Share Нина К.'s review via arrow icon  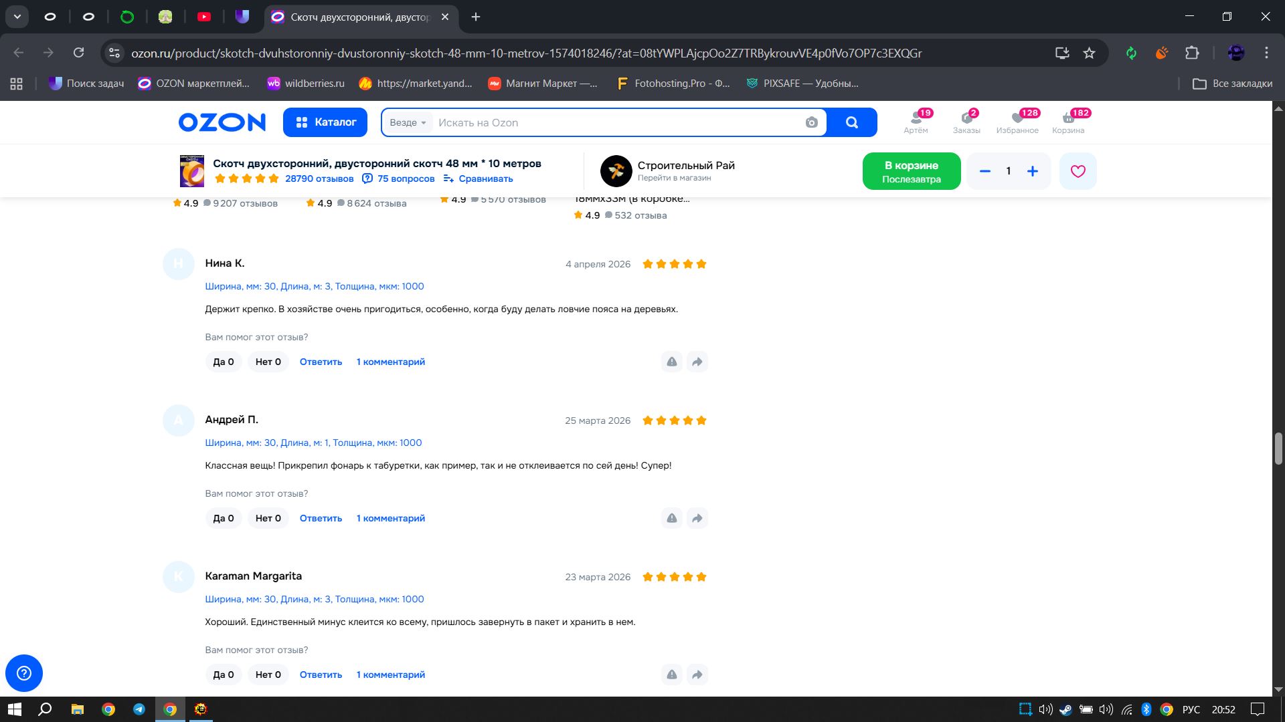(697, 362)
